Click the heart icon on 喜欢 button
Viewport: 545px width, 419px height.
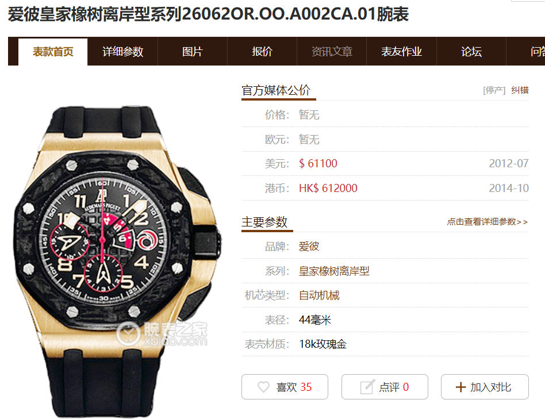point(263,387)
